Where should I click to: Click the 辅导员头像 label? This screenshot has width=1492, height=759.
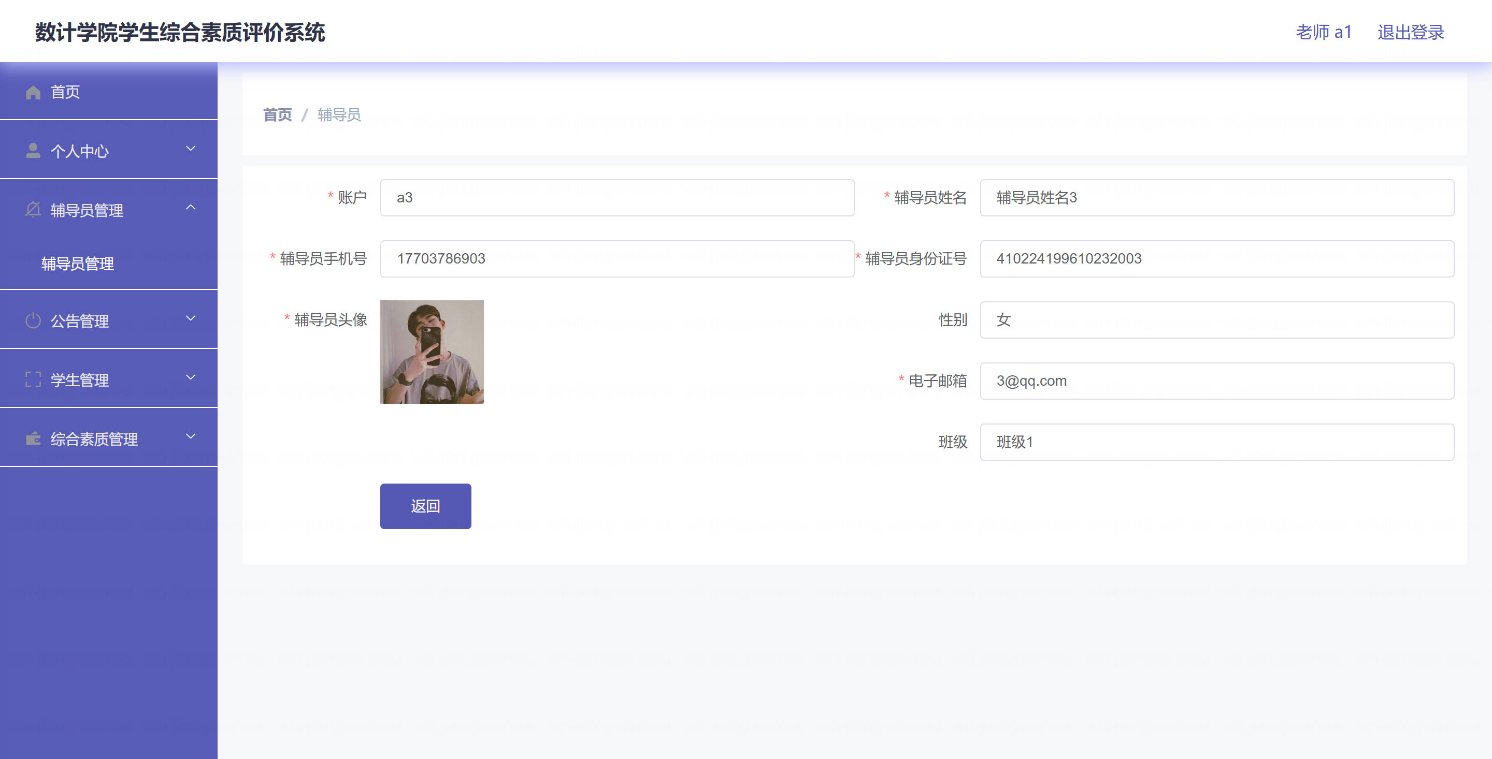click(x=331, y=319)
